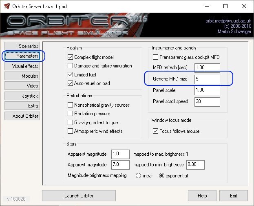Click min brightness apparent magnitude field
Viewport: 254px width, 206px height.
120,165
